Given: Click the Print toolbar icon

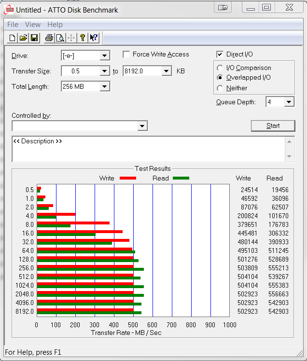Looking at the screenshot, I should (x=49, y=38).
